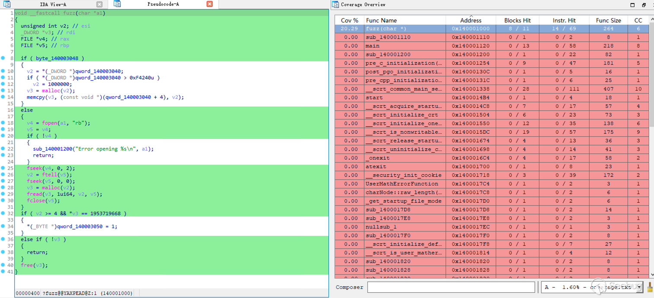Sort table by Cov % column

point(349,20)
